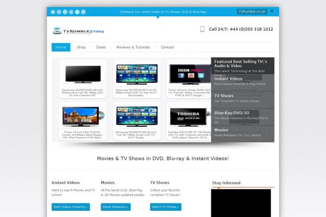This screenshot has height=217, width=326.
Task: Open the Twitter social icon in top bar
Action: point(53,12)
